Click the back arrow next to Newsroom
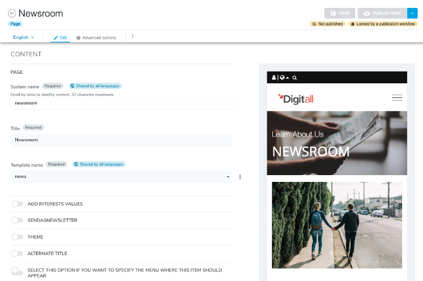 12,13
